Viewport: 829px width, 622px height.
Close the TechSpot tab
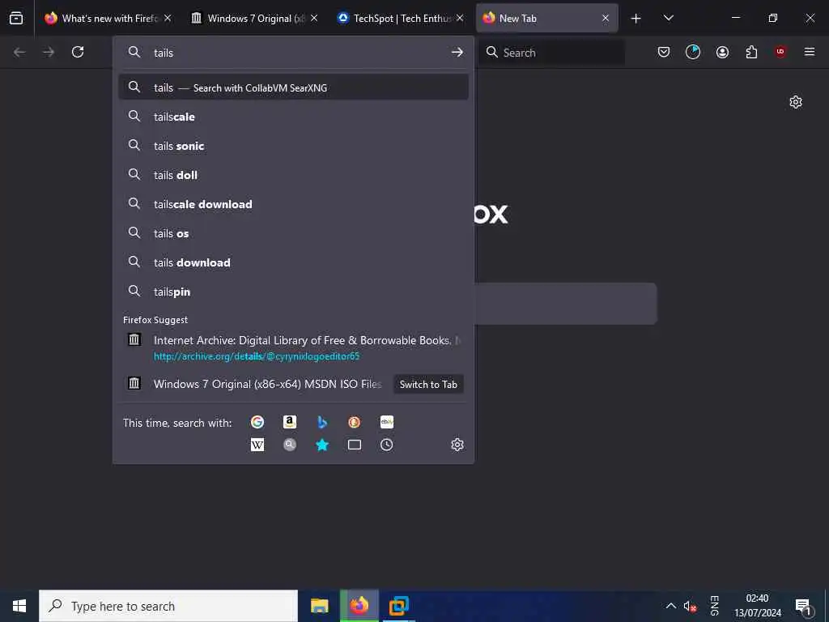click(x=460, y=18)
